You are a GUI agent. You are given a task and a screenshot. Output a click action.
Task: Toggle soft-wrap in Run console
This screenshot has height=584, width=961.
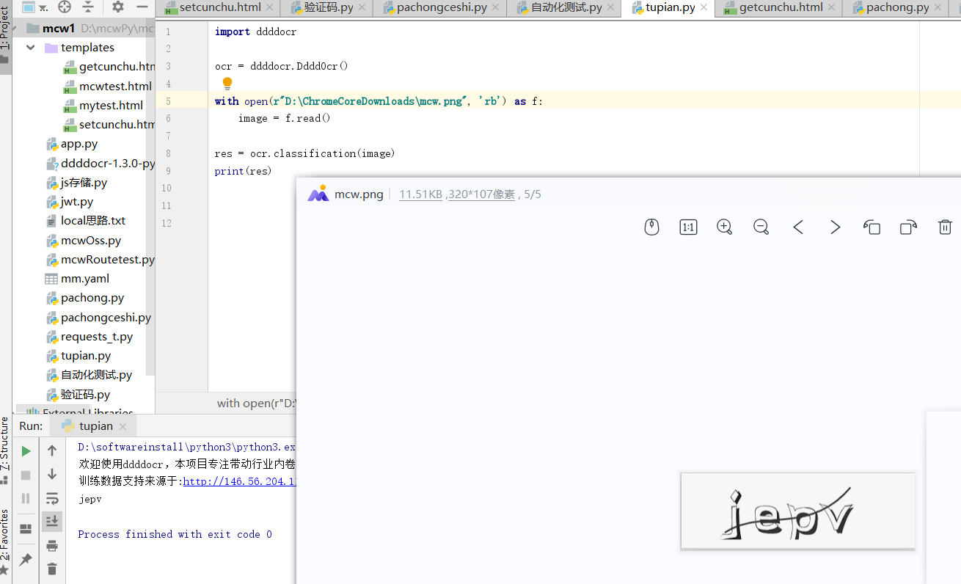pyautogui.click(x=52, y=499)
